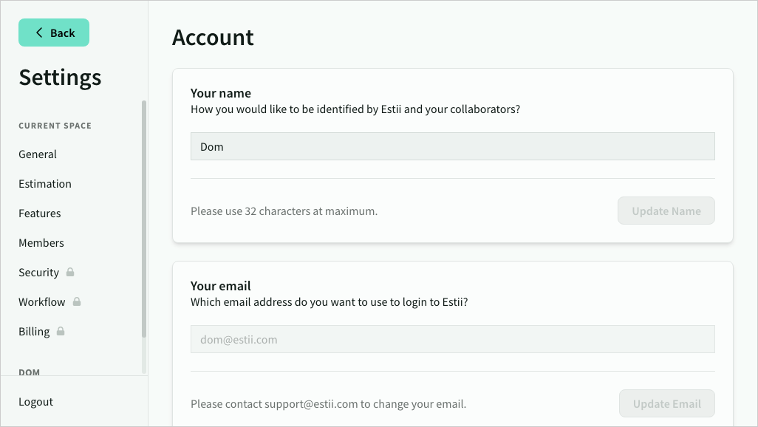Click the back chevron arrow icon
758x427 pixels.
pyautogui.click(x=39, y=33)
